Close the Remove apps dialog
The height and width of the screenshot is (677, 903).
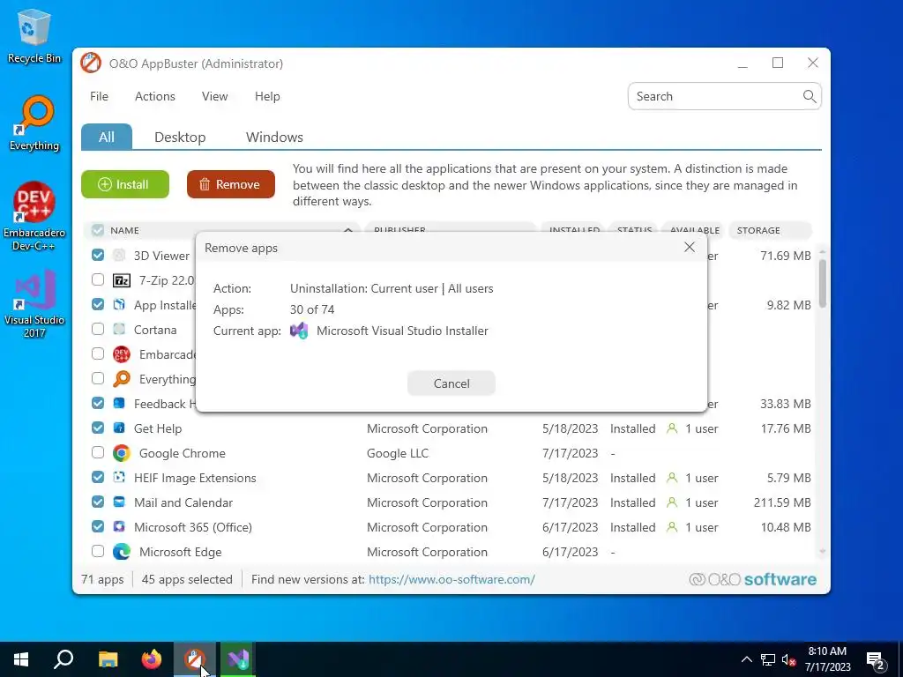pos(690,248)
